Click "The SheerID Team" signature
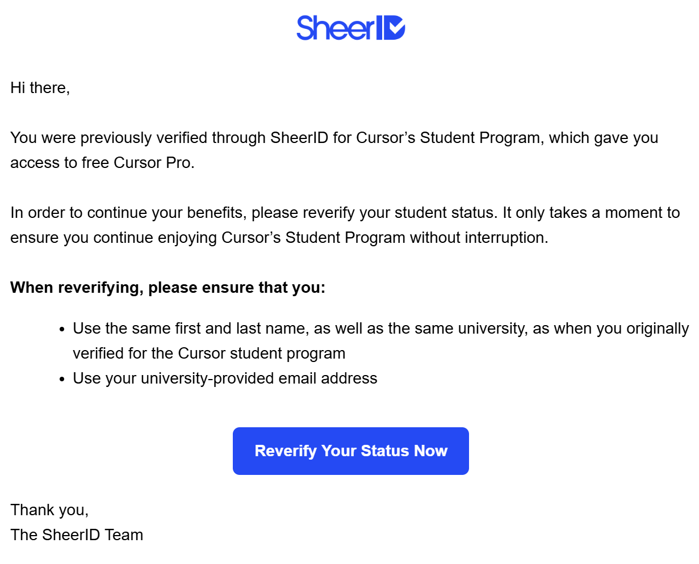 pyautogui.click(x=77, y=535)
